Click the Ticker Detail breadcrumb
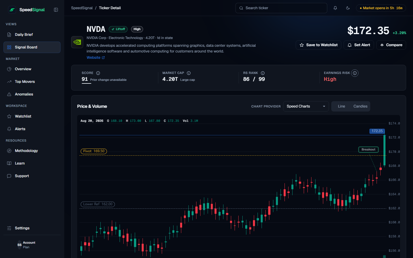The image size is (413, 258). (x=110, y=8)
